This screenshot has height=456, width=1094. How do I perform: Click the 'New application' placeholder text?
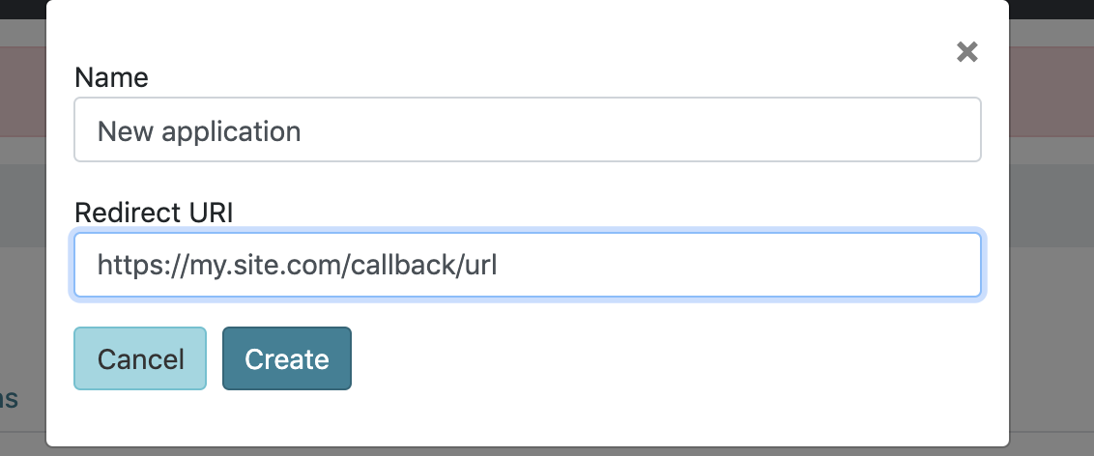tap(199, 130)
